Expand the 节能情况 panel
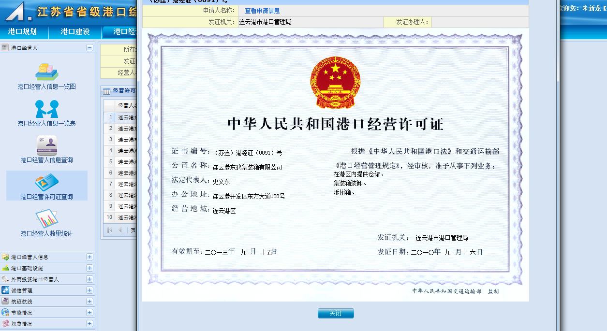Screen dimensions: 607x331 (x=89, y=313)
